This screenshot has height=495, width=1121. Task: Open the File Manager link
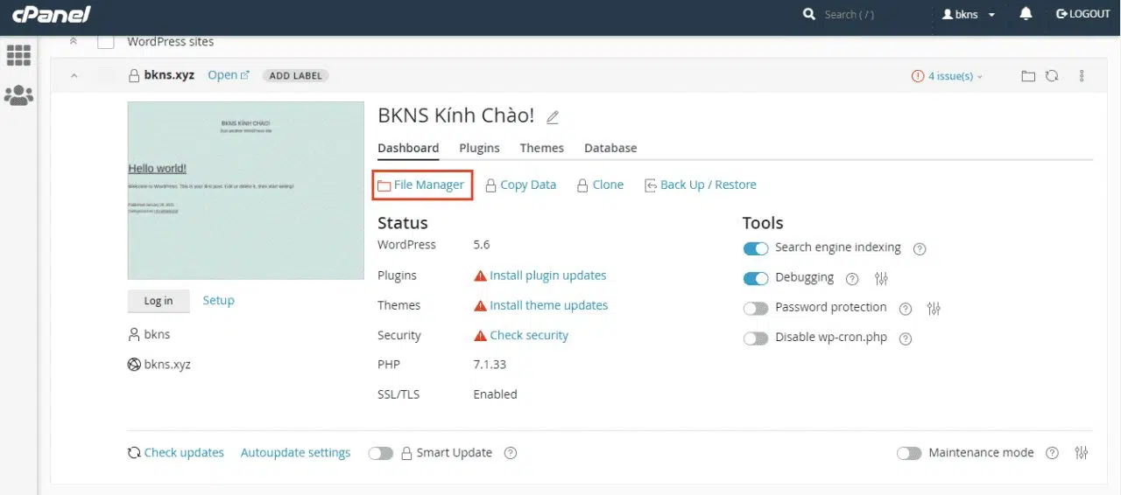click(421, 185)
